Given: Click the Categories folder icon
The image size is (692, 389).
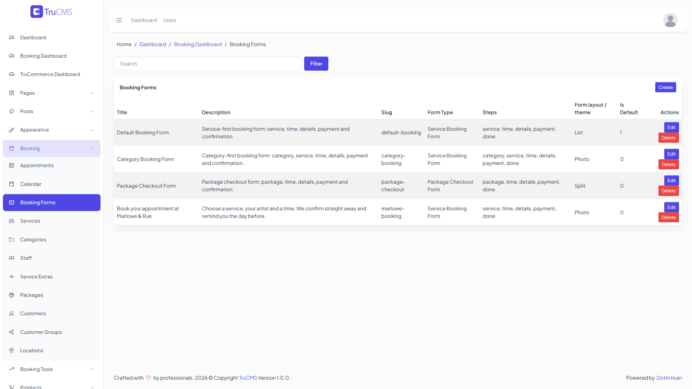Looking at the screenshot, I should [12, 240].
